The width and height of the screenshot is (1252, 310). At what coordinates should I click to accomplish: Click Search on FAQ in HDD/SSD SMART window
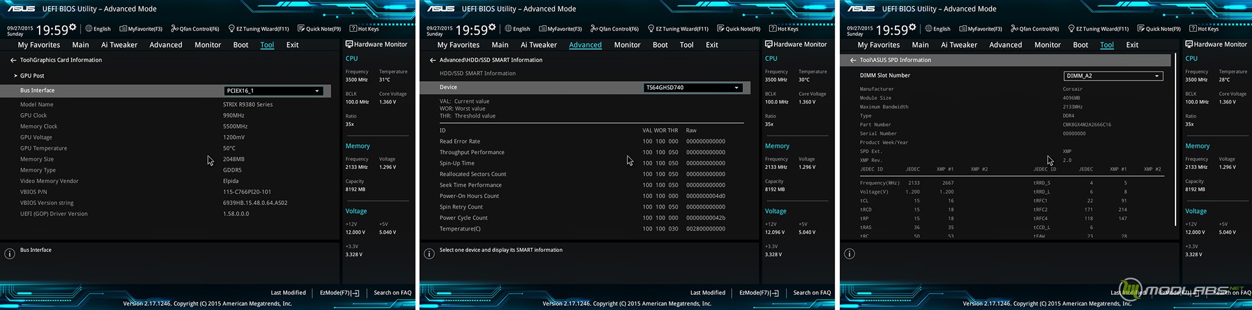pos(812,293)
